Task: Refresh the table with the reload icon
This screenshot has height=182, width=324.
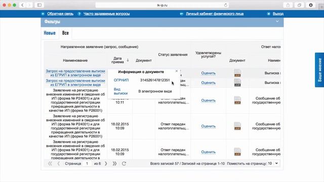Action: 124,163
